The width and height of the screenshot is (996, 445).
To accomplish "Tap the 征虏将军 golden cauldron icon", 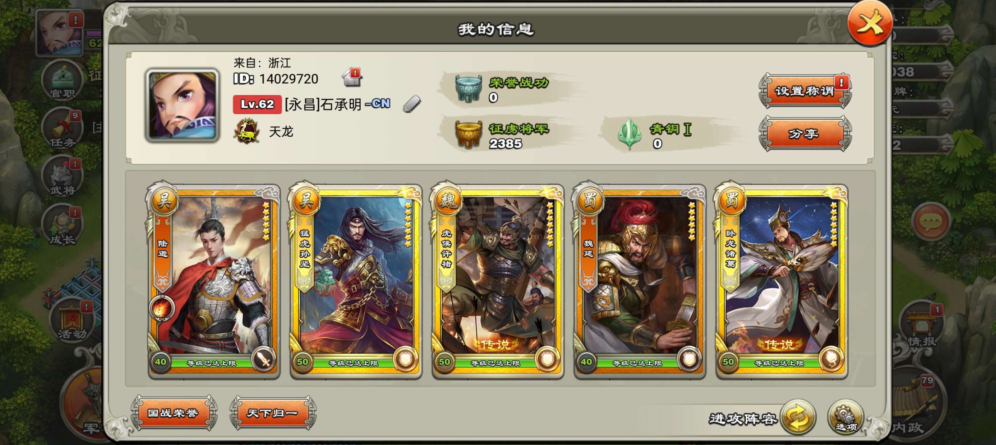I will (x=468, y=134).
